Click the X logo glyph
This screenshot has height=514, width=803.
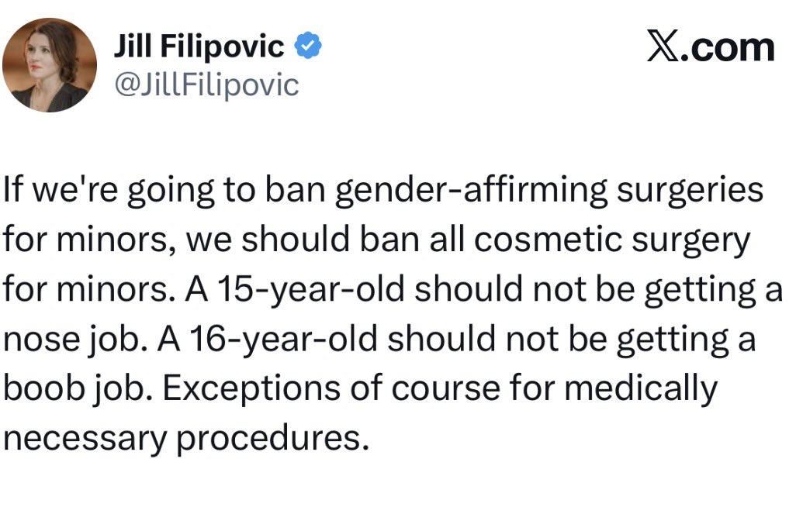[660, 47]
